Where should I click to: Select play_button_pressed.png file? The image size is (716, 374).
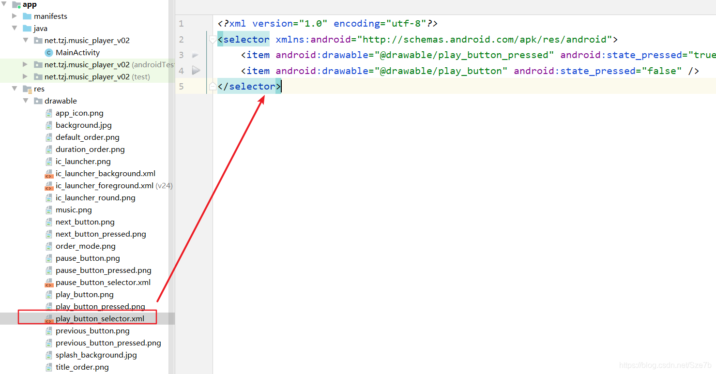coord(100,307)
